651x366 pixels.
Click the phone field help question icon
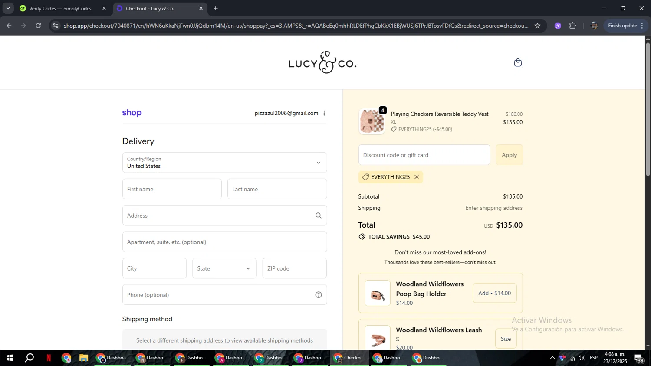click(x=318, y=295)
